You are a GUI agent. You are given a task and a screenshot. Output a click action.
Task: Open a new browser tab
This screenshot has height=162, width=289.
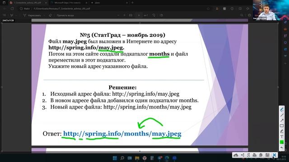tap(132, 3)
